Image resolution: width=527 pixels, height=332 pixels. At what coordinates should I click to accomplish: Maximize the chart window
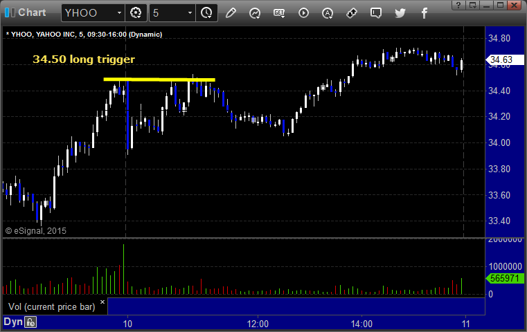click(x=501, y=5)
